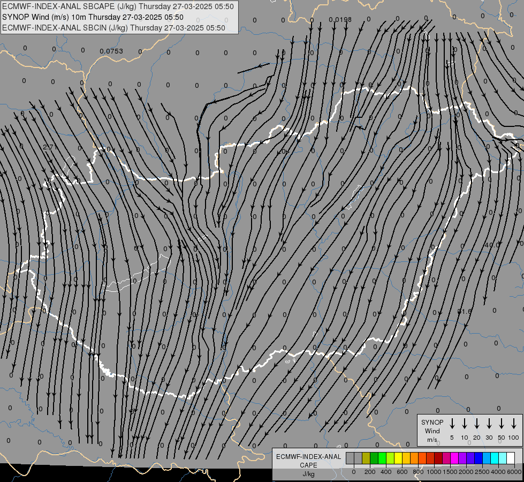Click the J/kg unit label in CAPE legend
Screen dimensions: 524x482
pyautogui.click(x=308, y=474)
